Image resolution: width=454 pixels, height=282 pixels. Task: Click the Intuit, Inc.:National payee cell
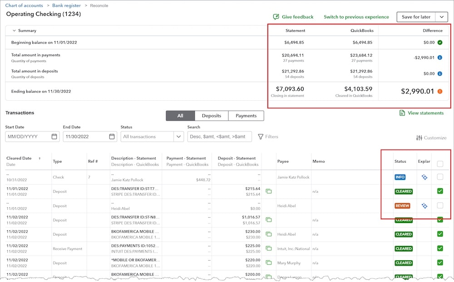point(293,249)
